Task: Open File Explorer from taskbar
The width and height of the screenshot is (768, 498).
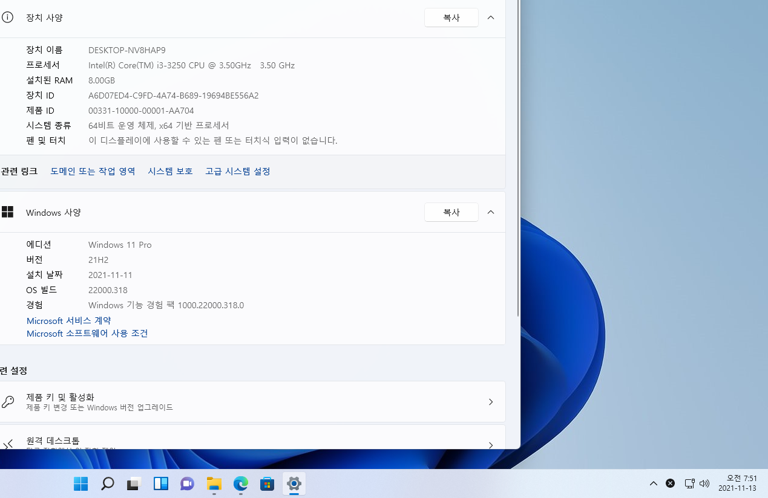Action: pyautogui.click(x=214, y=483)
